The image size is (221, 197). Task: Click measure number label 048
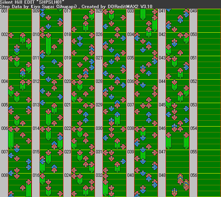162,175
